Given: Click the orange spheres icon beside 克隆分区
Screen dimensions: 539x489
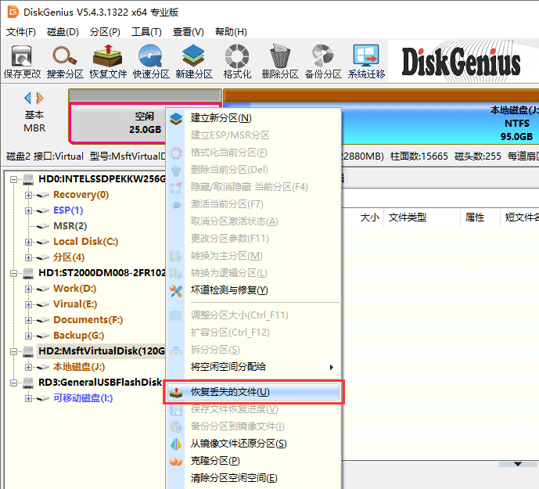Looking at the screenshot, I should [x=176, y=461].
